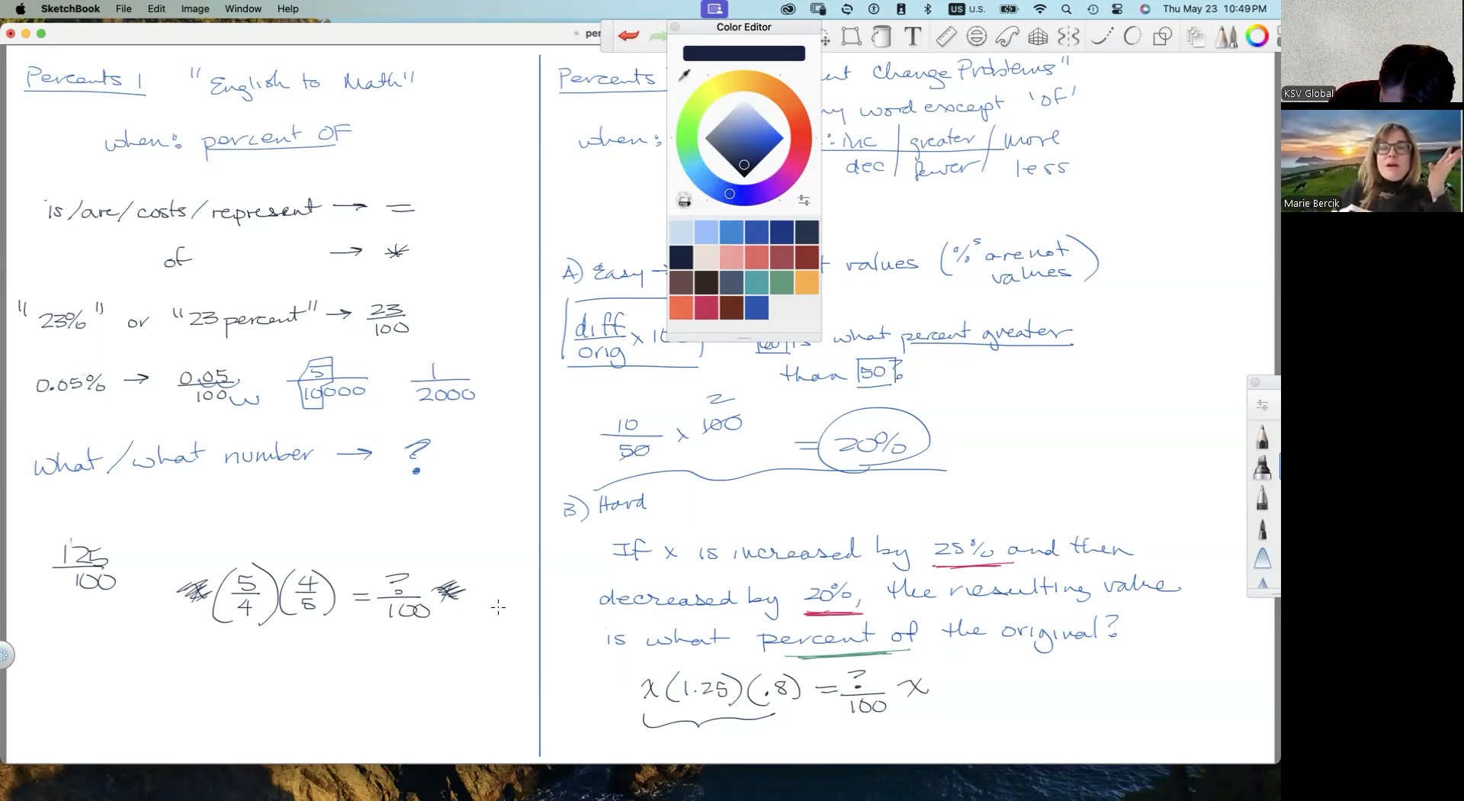Enable the Ruler guide

point(945,36)
